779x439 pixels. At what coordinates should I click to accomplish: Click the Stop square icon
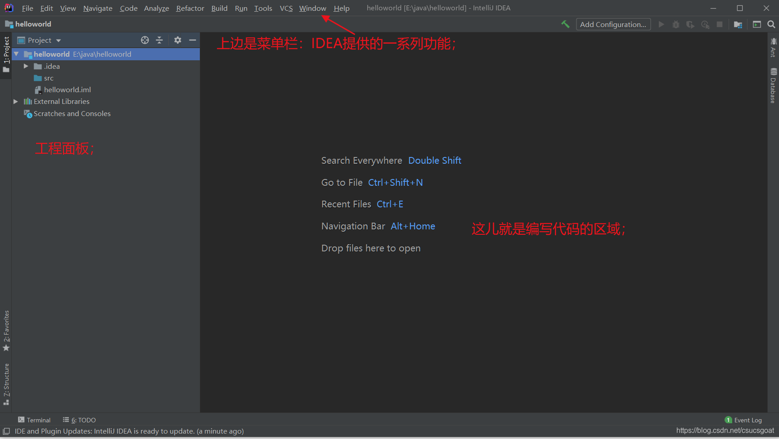click(720, 24)
